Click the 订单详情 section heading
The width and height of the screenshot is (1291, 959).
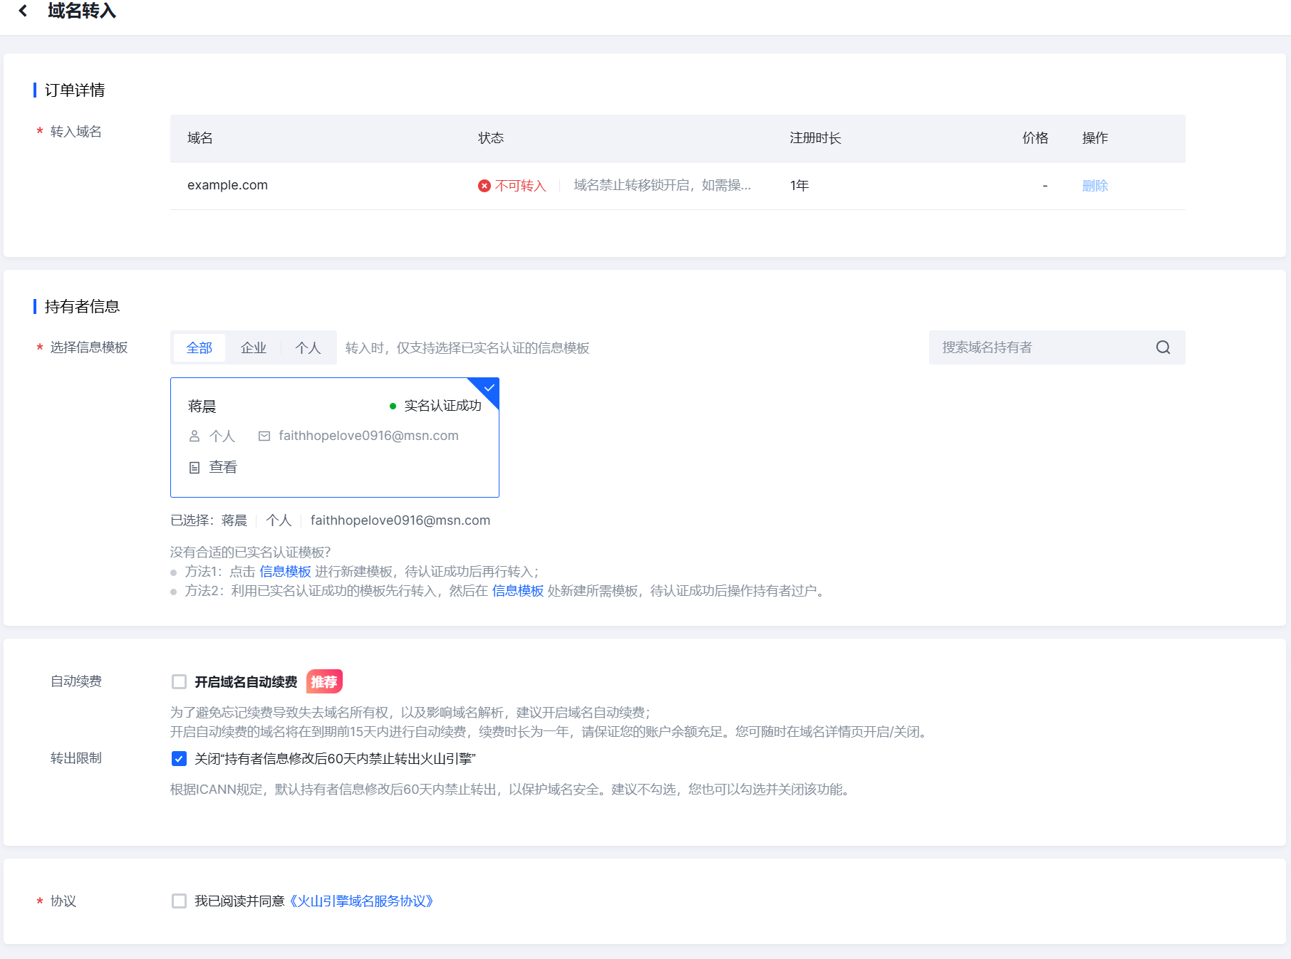(75, 90)
